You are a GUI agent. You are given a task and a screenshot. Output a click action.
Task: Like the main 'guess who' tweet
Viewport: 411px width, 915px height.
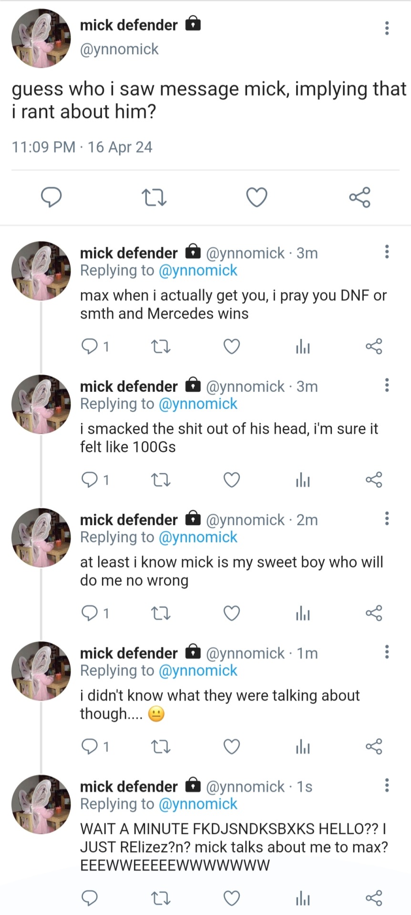257,197
